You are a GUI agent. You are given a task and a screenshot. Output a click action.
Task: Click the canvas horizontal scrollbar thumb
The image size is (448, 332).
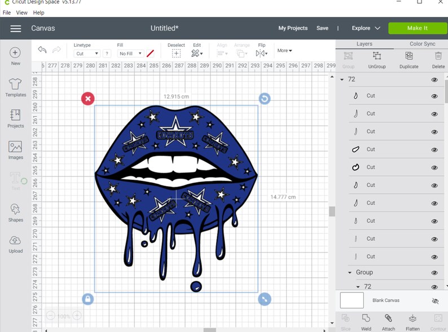(x=210, y=330)
